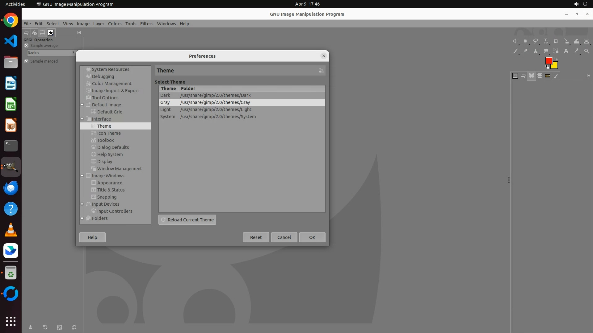Toggle the Sample average checkbox
593x333 pixels.
pyautogui.click(x=27, y=46)
